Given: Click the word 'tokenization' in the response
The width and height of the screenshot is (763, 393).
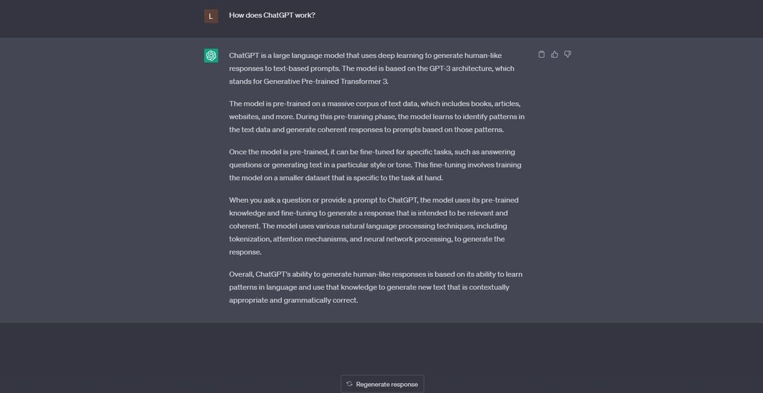Looking at the screenshot, I should pos(250,239).
